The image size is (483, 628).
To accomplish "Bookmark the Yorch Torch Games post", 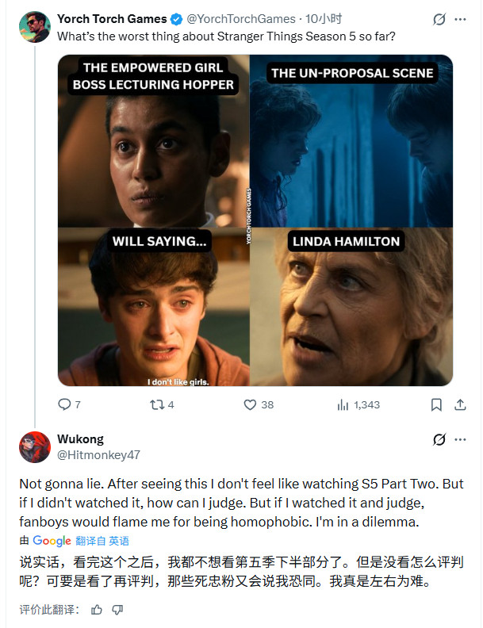I will [435, 404].
